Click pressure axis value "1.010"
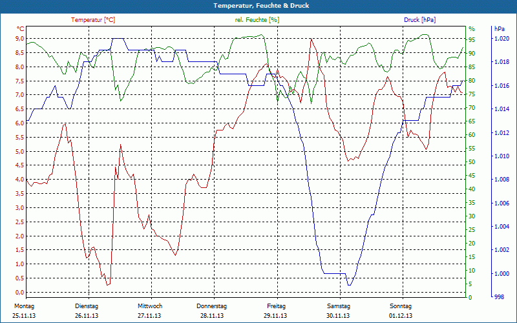Screen dimensions: 517x323 [501, 156]
